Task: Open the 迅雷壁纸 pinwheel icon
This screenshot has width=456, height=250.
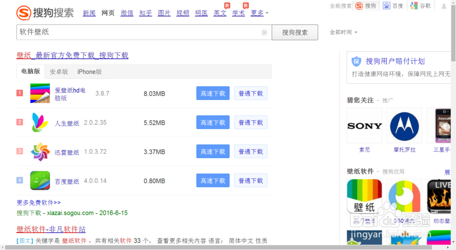Action: 40,151
